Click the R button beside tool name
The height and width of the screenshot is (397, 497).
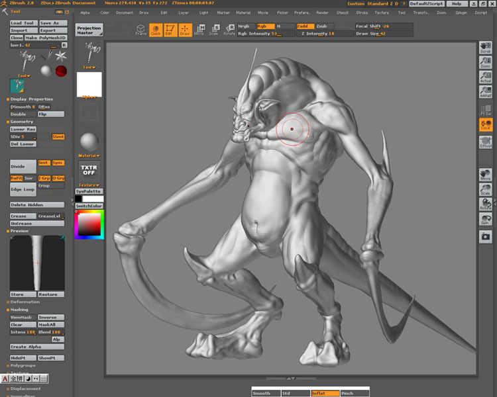64,45
